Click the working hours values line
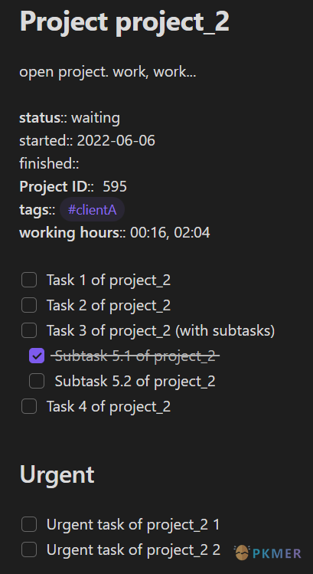313x574 pixels. [x=115, y=233]
